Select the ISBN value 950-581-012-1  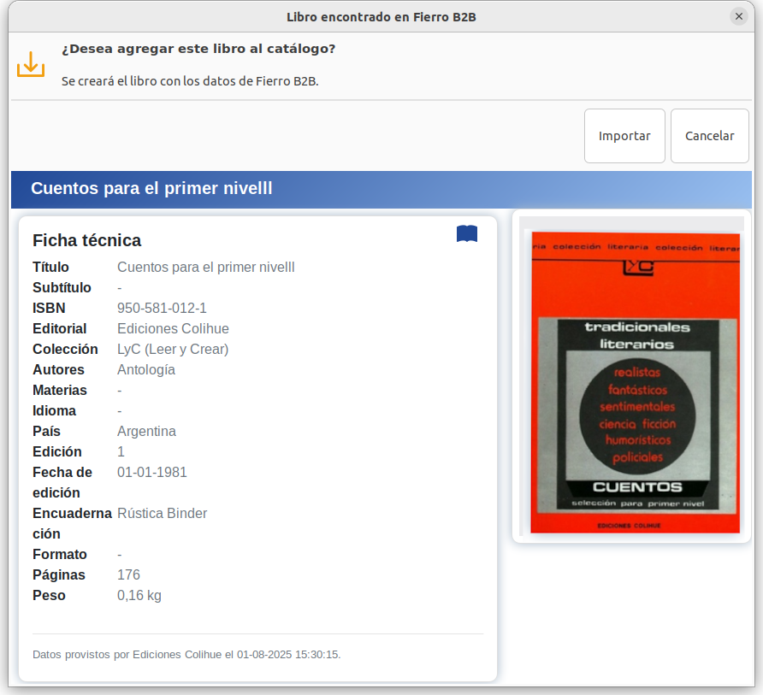[x=162, y=309]
